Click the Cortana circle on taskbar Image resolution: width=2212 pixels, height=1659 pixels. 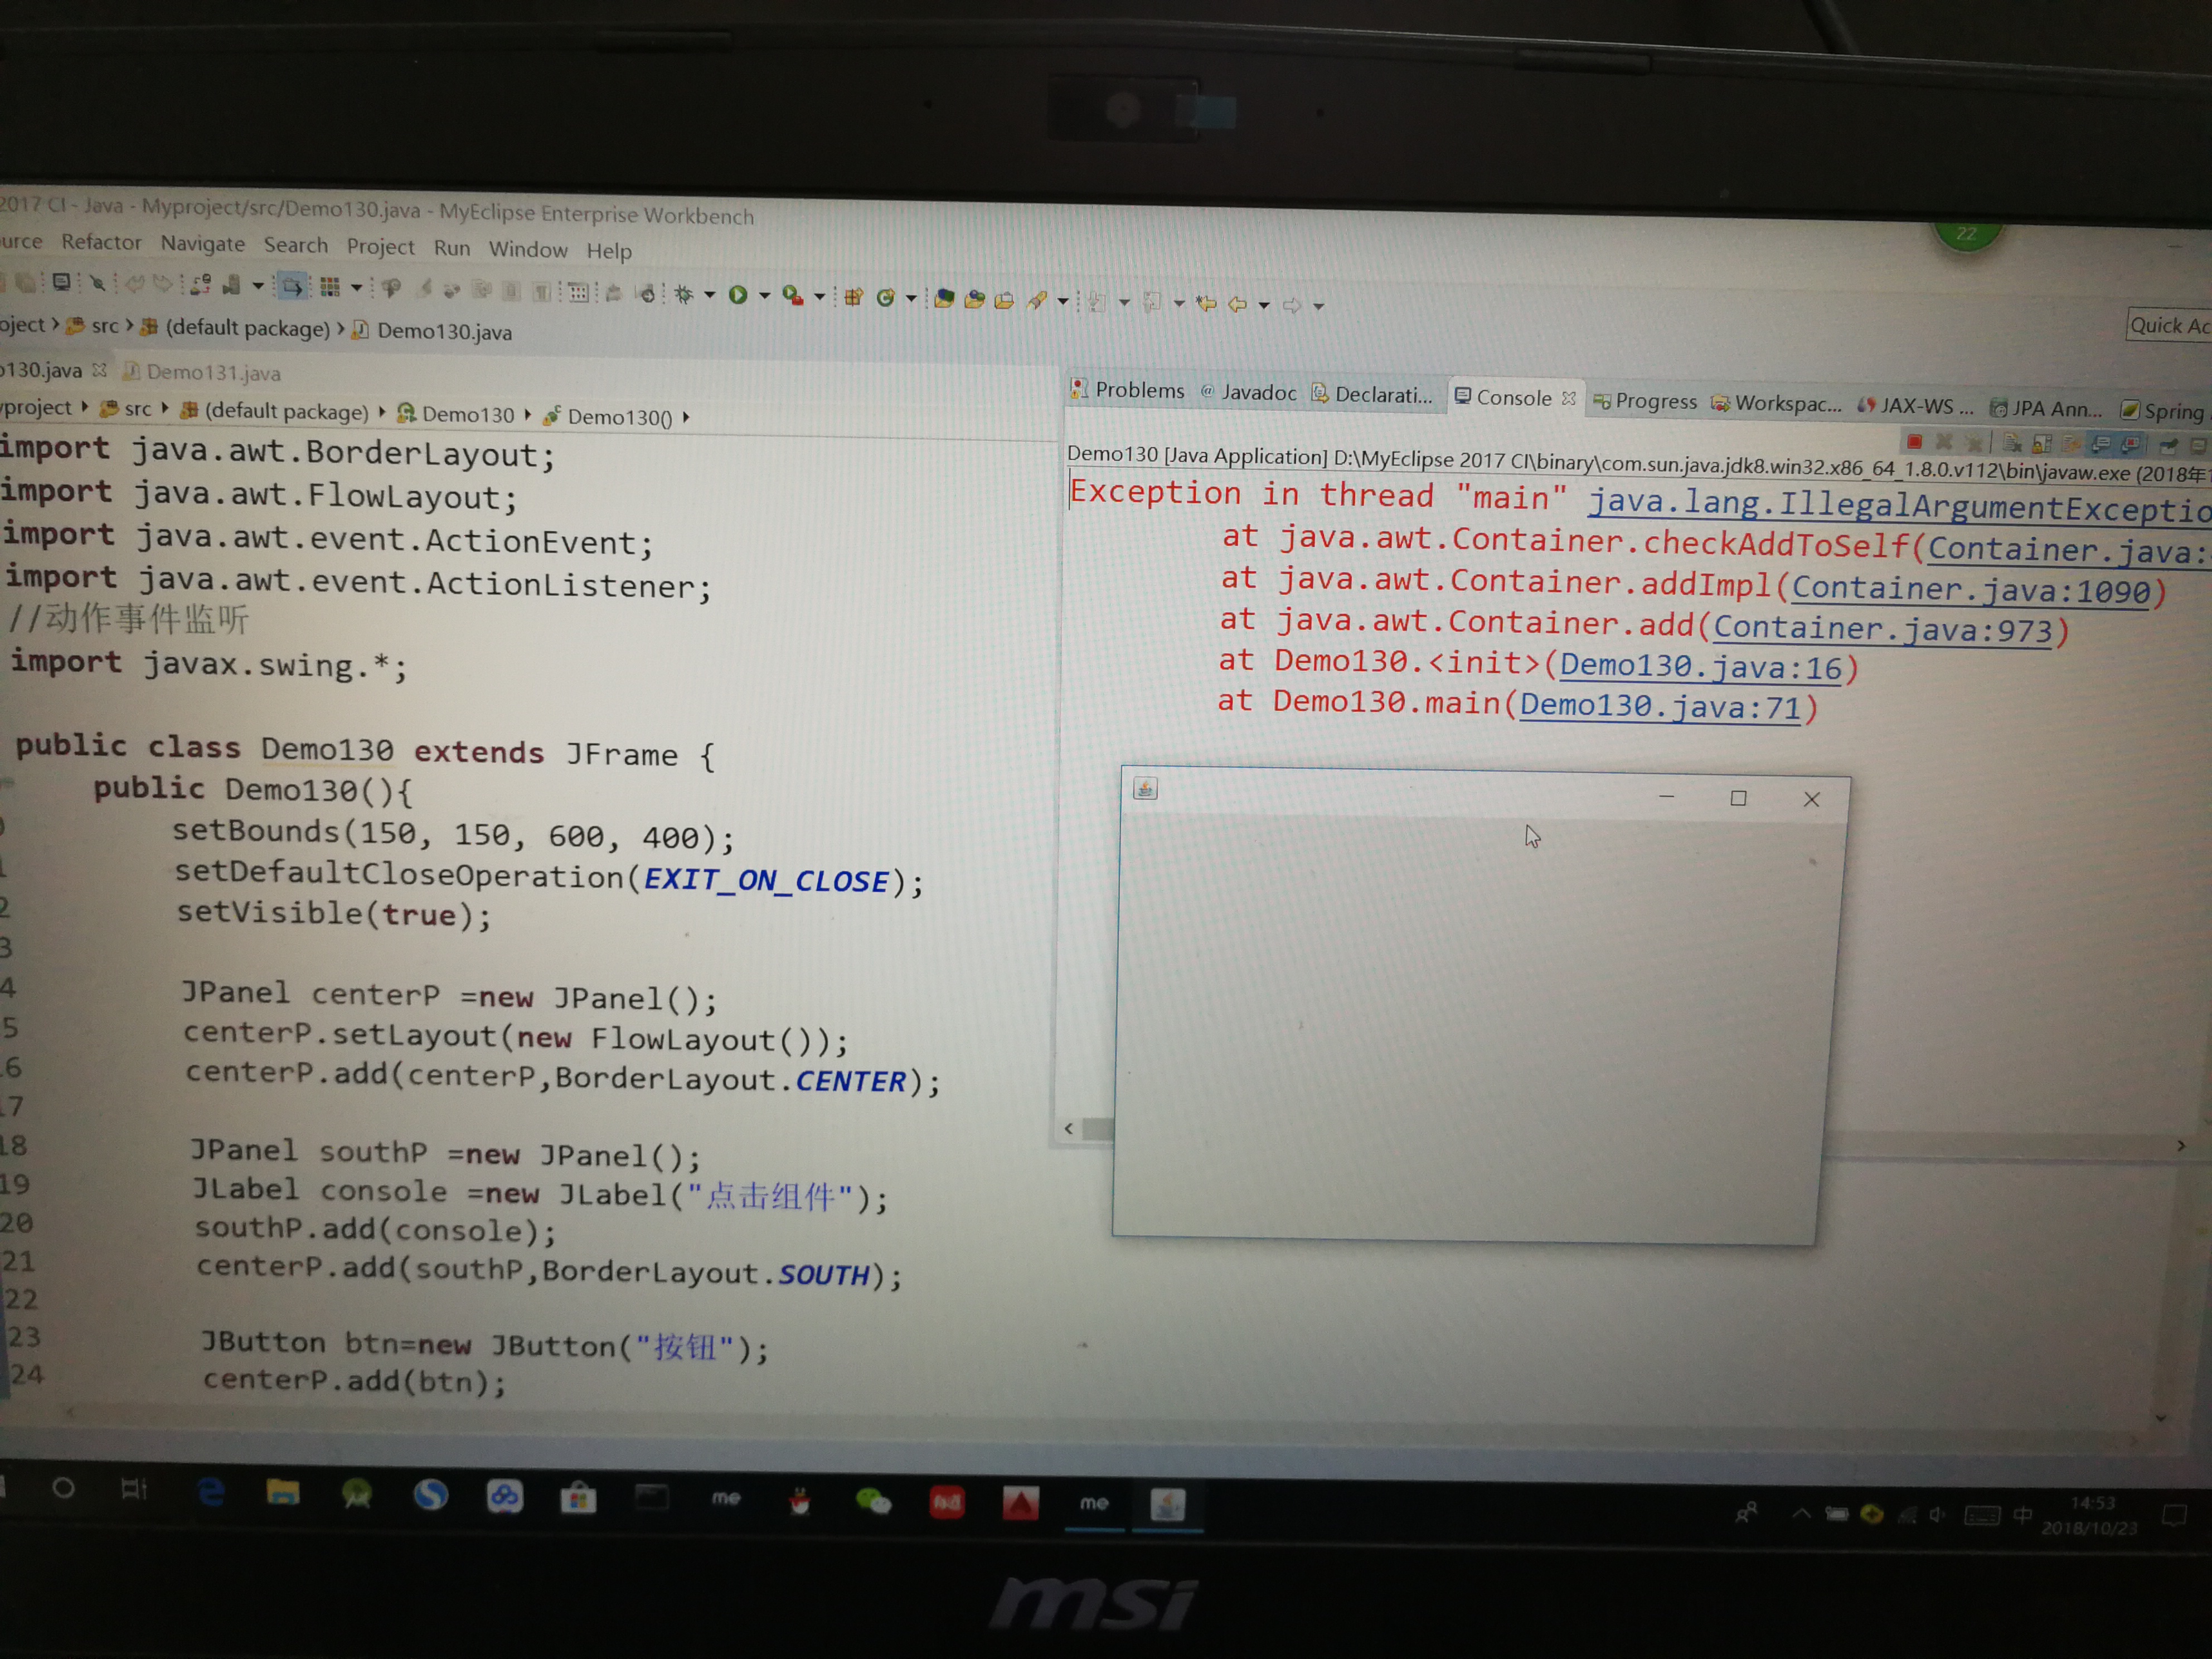tap(63, 1488)
